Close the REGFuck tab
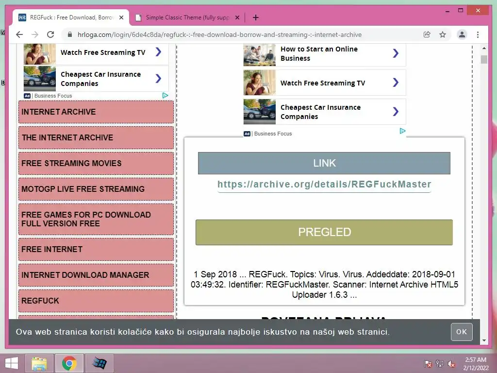This screenshot has height=373, width=497. (x=121, y=17)
